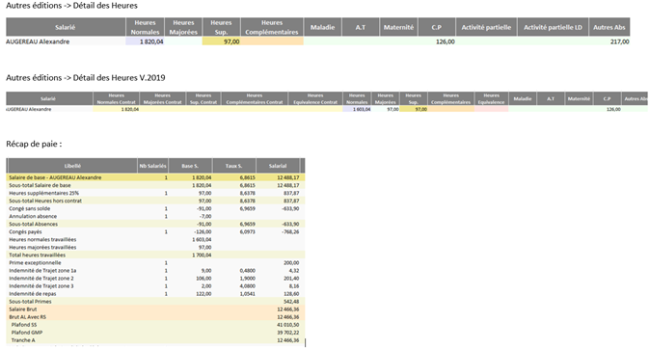Click the Sous-total Absences row label
This screenshot has height=349, width=650.
[x=33, y=225]
